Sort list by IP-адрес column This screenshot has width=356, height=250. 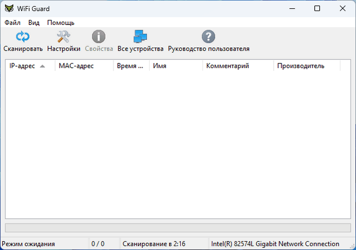pos(22,66)
